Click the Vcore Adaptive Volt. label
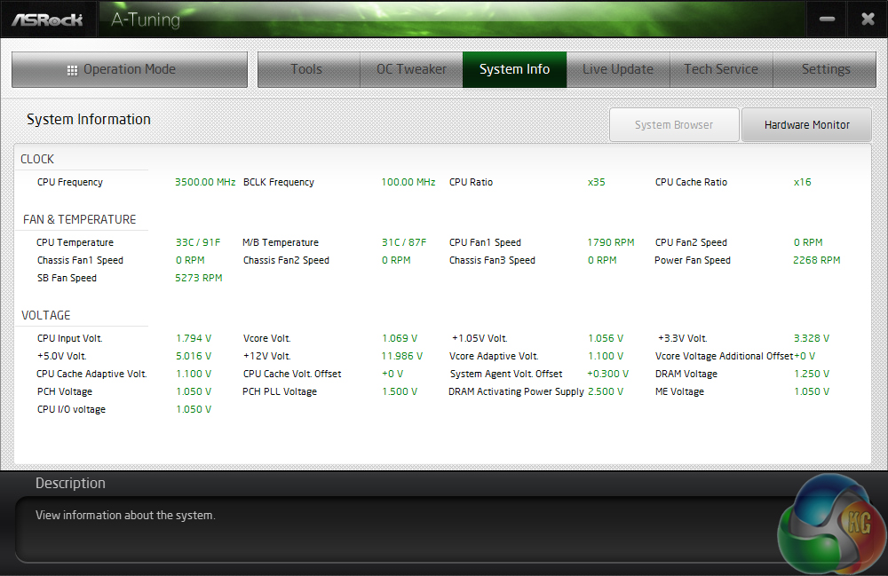 [494, 357]
